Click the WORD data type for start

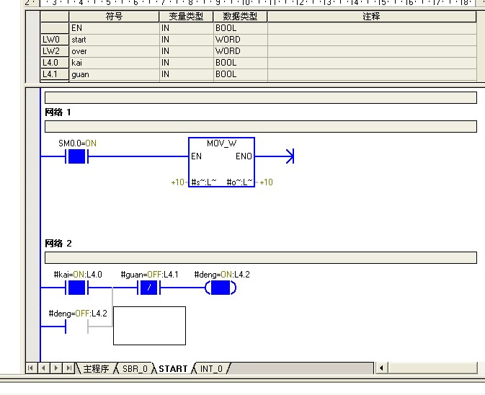pyautogui.click(x=240, y=40)
